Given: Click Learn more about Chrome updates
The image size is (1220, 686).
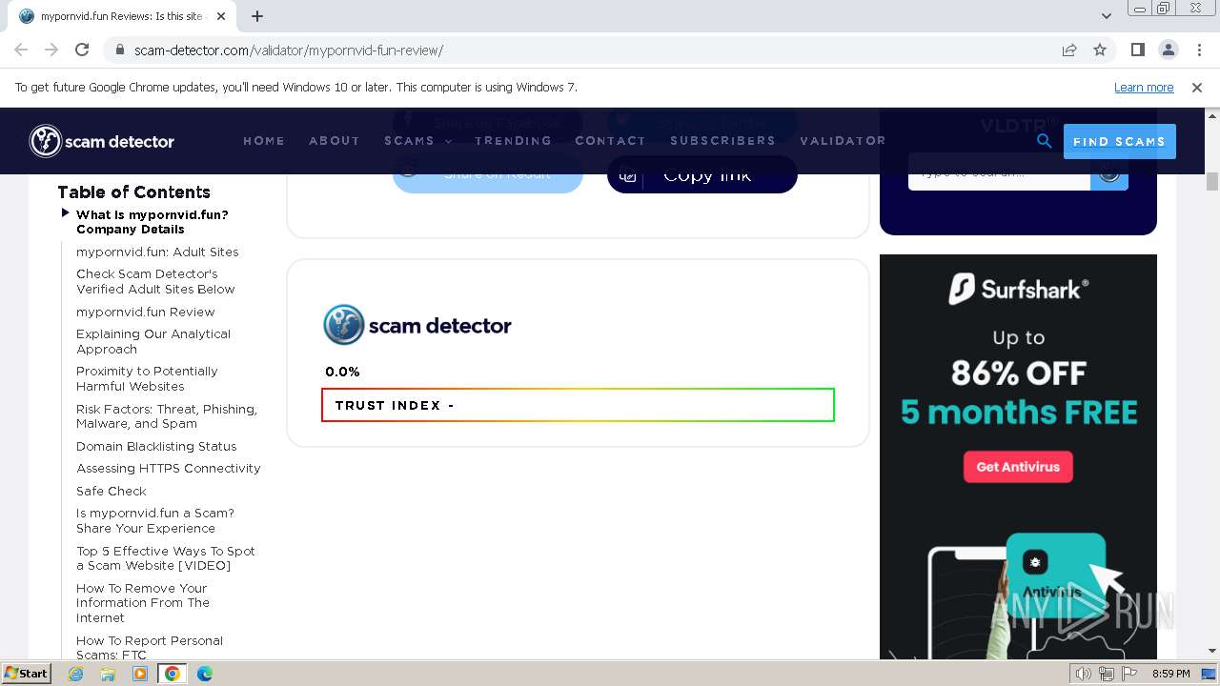Looking at the screenshot, I should pos(1144,87).
